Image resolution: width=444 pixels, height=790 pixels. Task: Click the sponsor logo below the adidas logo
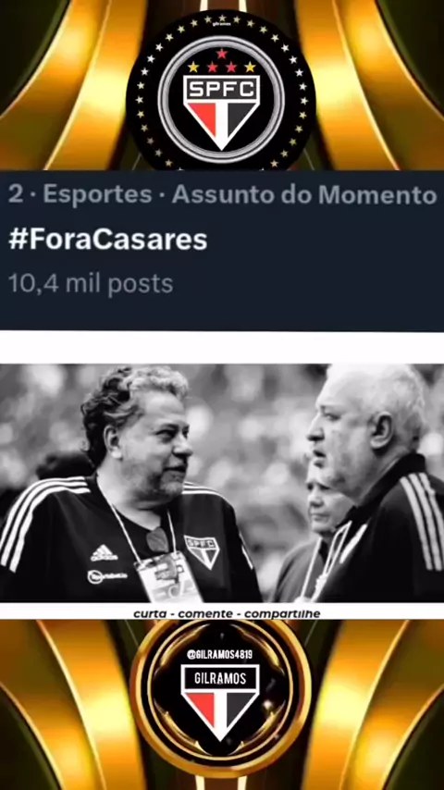pos(107,576)
